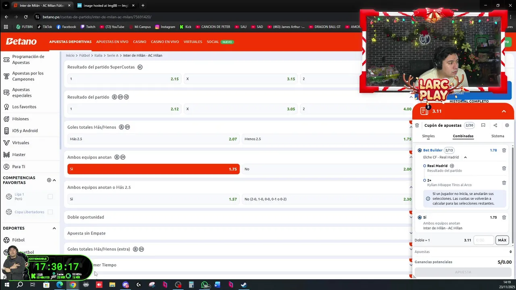Focus the stake amount input field
This screenshot has width=516, height=290.
[483, 240]
